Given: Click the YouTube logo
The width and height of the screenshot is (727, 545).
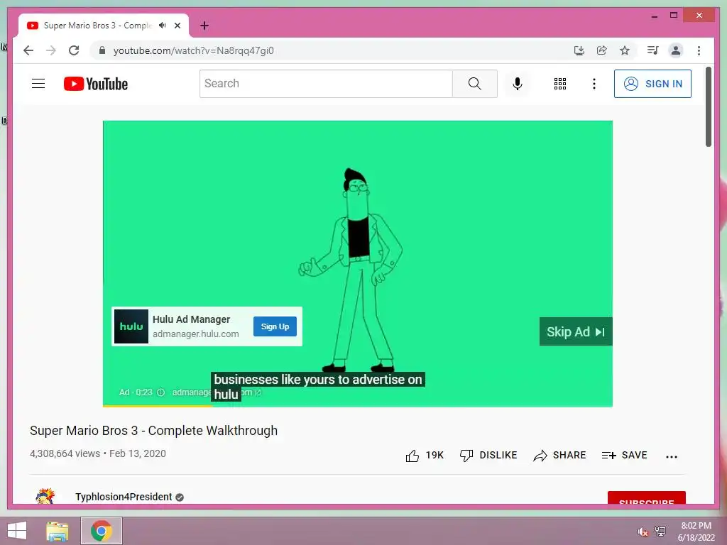Looking at the screenshot, I should (96, 84).
